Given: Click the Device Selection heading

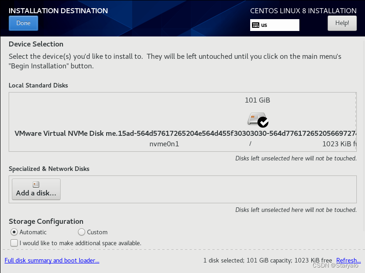Looking at the screenshot, I should point(36,44).
